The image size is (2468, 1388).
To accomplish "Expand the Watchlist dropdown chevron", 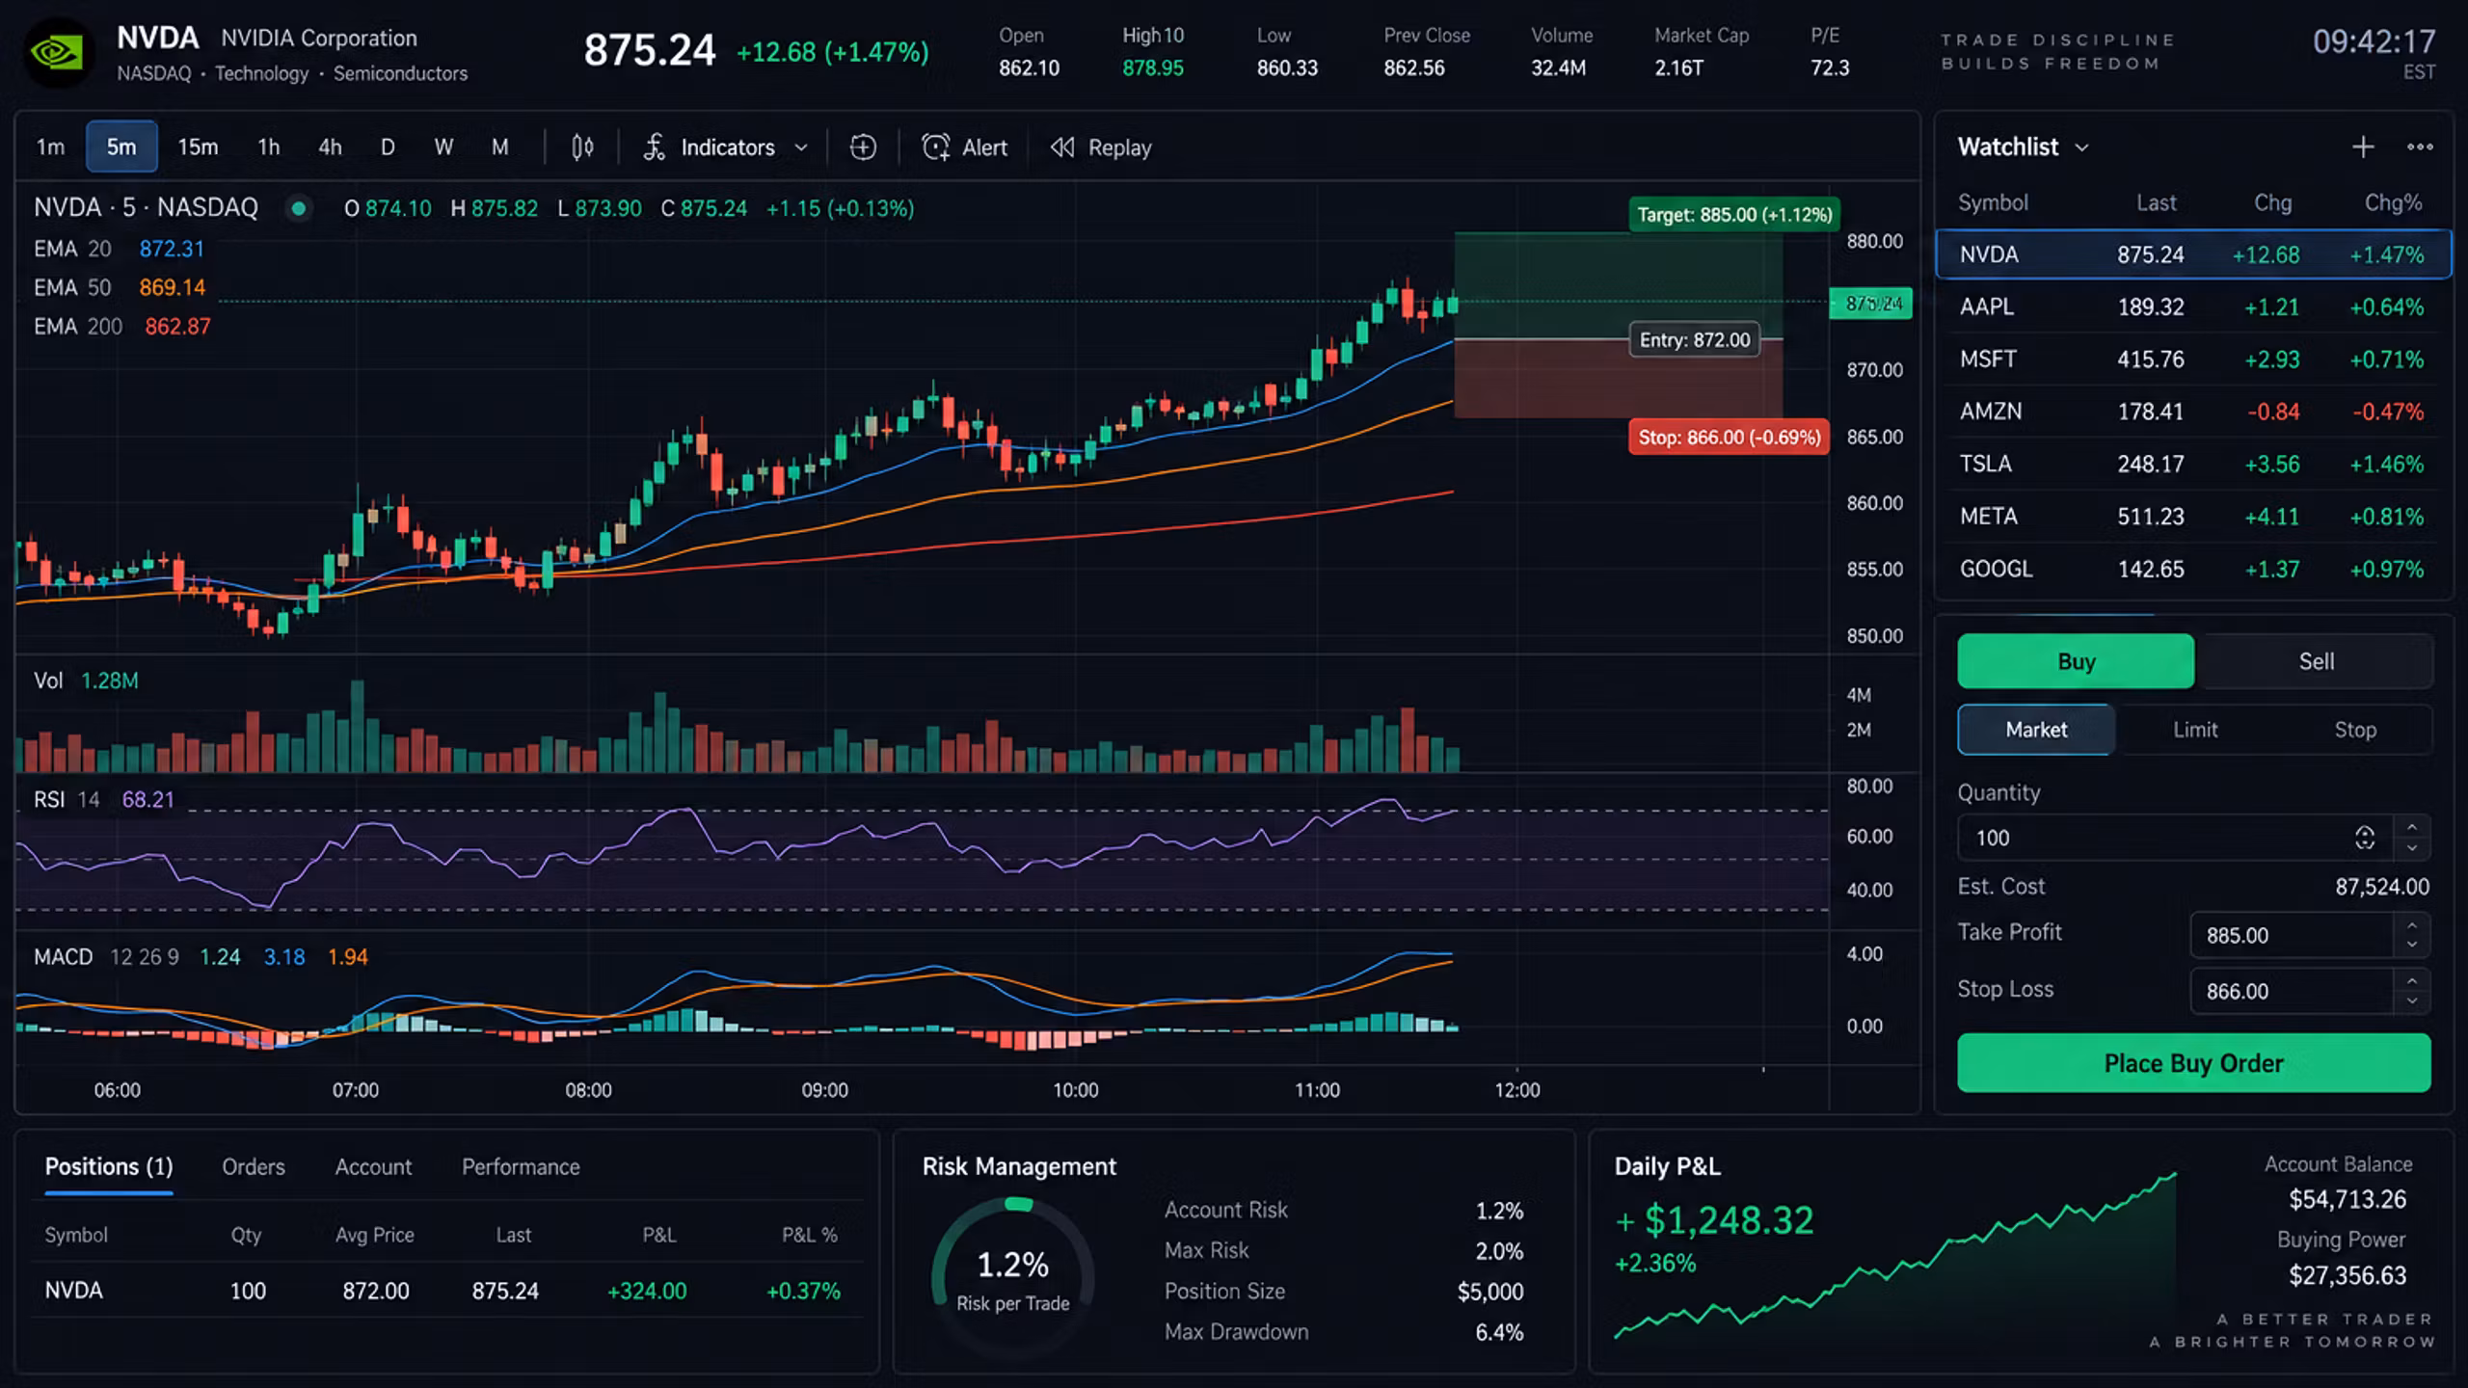I will coord(2081,148).
